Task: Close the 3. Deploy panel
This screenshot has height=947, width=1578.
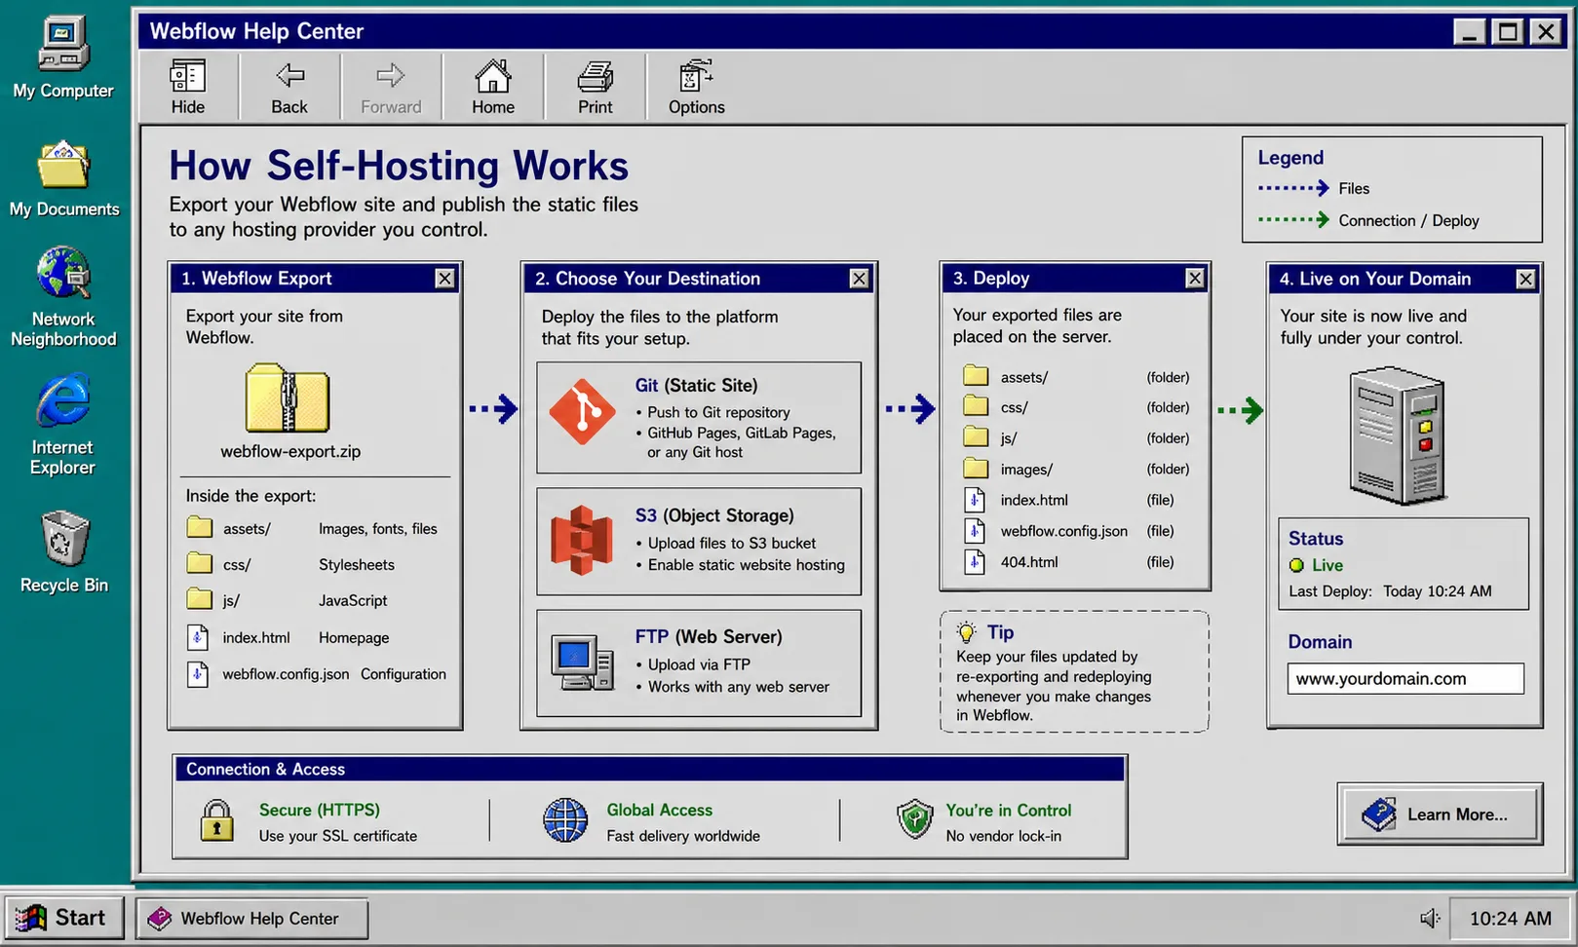Action: tap(1195, 279)
